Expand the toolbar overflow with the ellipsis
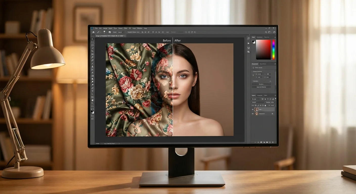356x194 pixels. click(168, 32)
